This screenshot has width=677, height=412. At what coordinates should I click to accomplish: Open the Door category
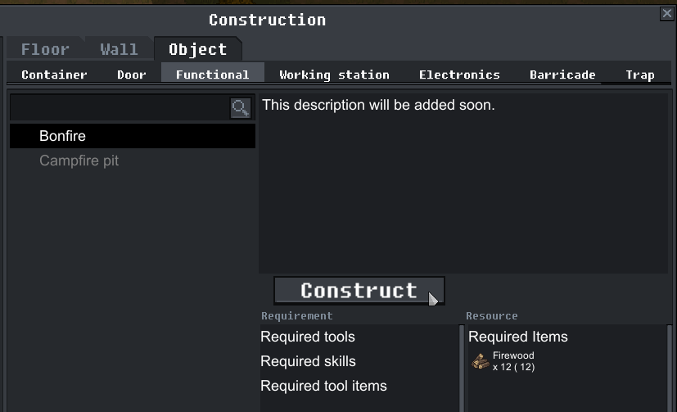click(x=132, y=75)
